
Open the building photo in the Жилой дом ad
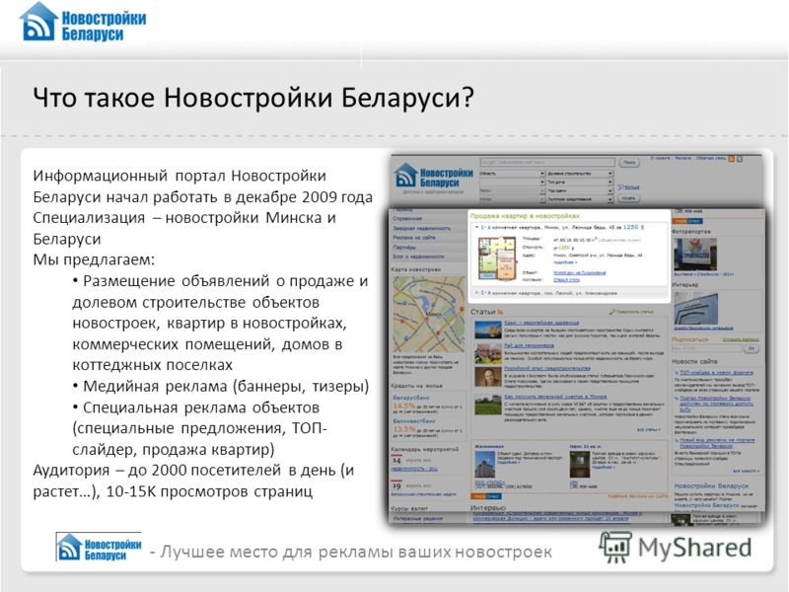point(485,465)
